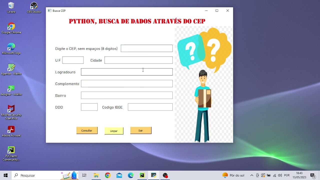
Task: Select the Microsoft Edge desktop icon
Action: [x=11, y=49]
